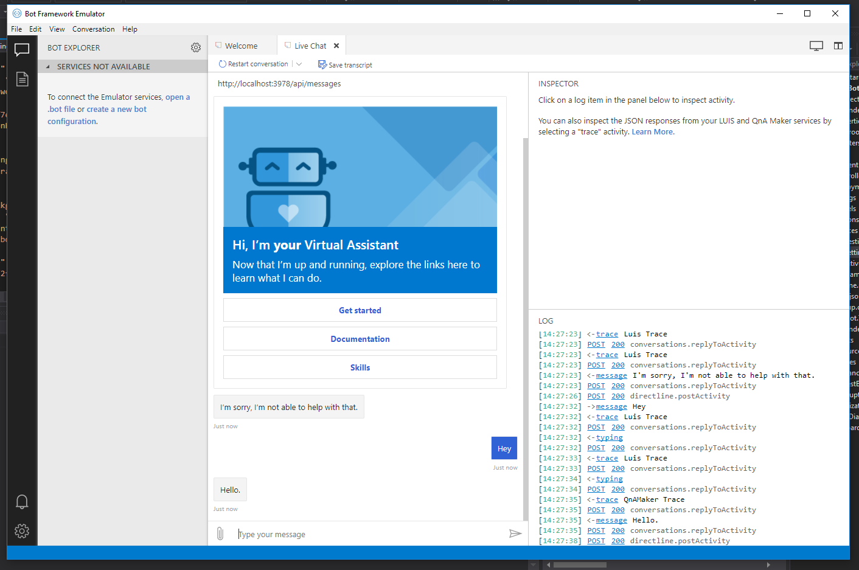Open first Luis Trace link at 14:27:23
Viewport: 859px width, 570px height.
[x=607, y=334]
